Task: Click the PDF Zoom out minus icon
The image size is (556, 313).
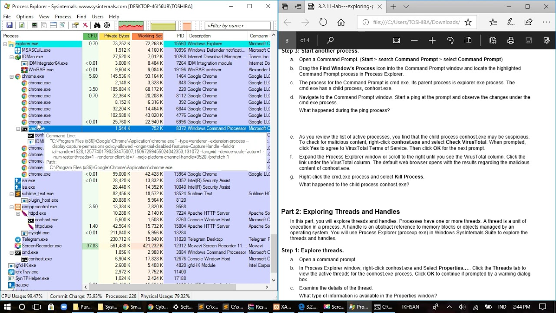Action: (414, 40)
